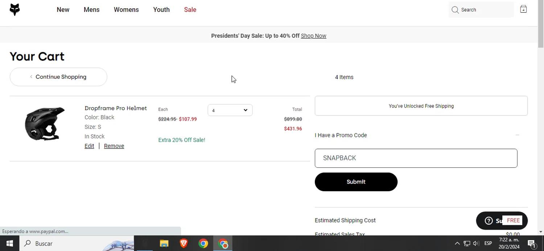Screen dimensions: 544x251
Task: Click Continue Shopping button
Action: 58,77
